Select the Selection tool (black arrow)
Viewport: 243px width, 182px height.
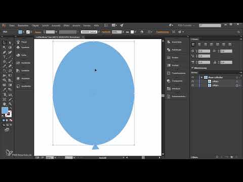(5, 42)
